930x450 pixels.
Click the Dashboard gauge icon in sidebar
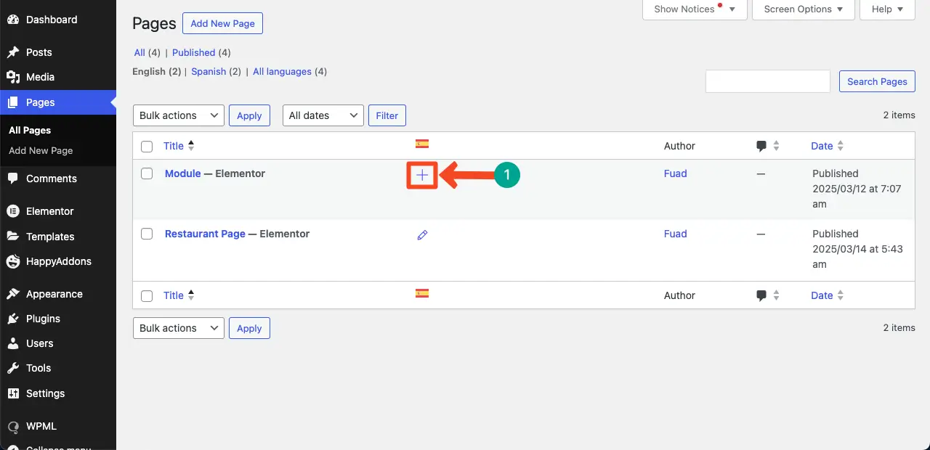pyautogui.click(x=13, y=20)
